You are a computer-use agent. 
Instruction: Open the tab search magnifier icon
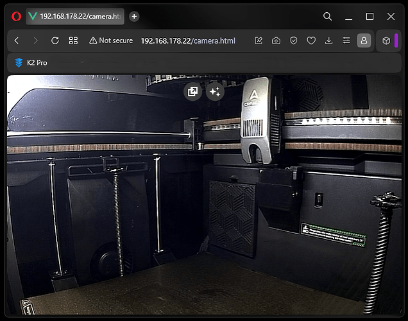[328, 17]
